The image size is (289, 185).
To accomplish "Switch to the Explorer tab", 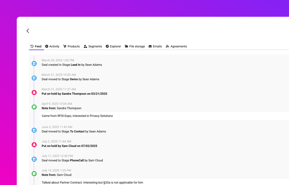I will (113, 46).
